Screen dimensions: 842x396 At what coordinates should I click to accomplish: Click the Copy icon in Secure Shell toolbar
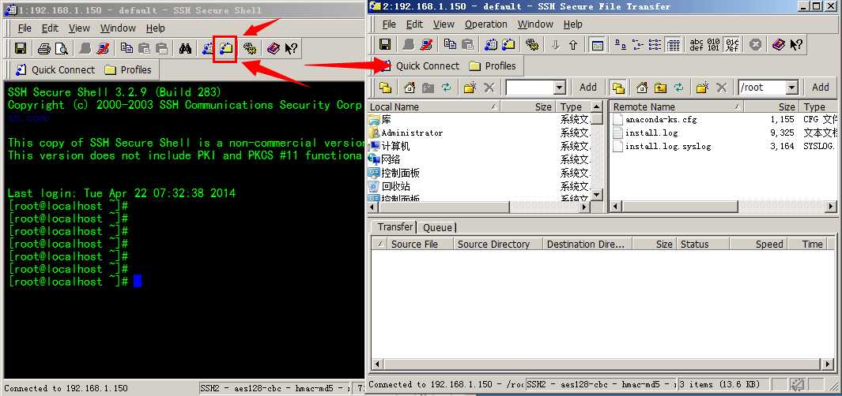(x=126, y=49)
